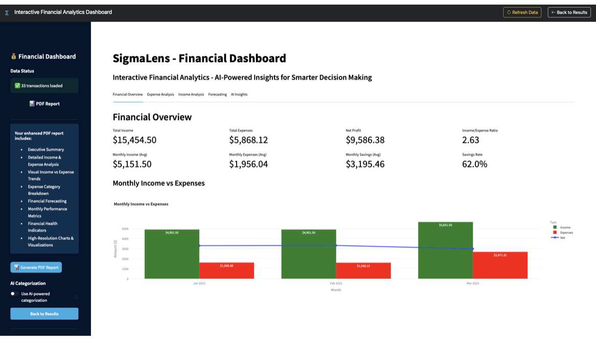Click the AI Categorization section heading
The width and height of the screenshot is (596, 347).
[x=28, y=283]
